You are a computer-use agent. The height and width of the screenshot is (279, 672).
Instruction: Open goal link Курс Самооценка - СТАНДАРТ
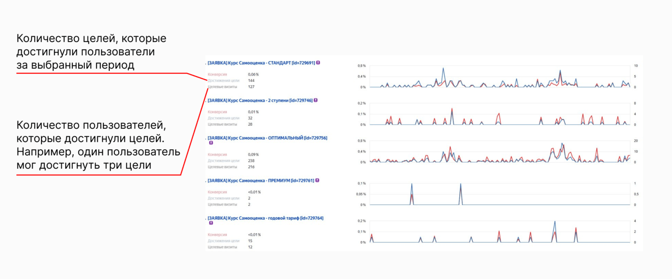pyautogui.click(x=261, y=63)
